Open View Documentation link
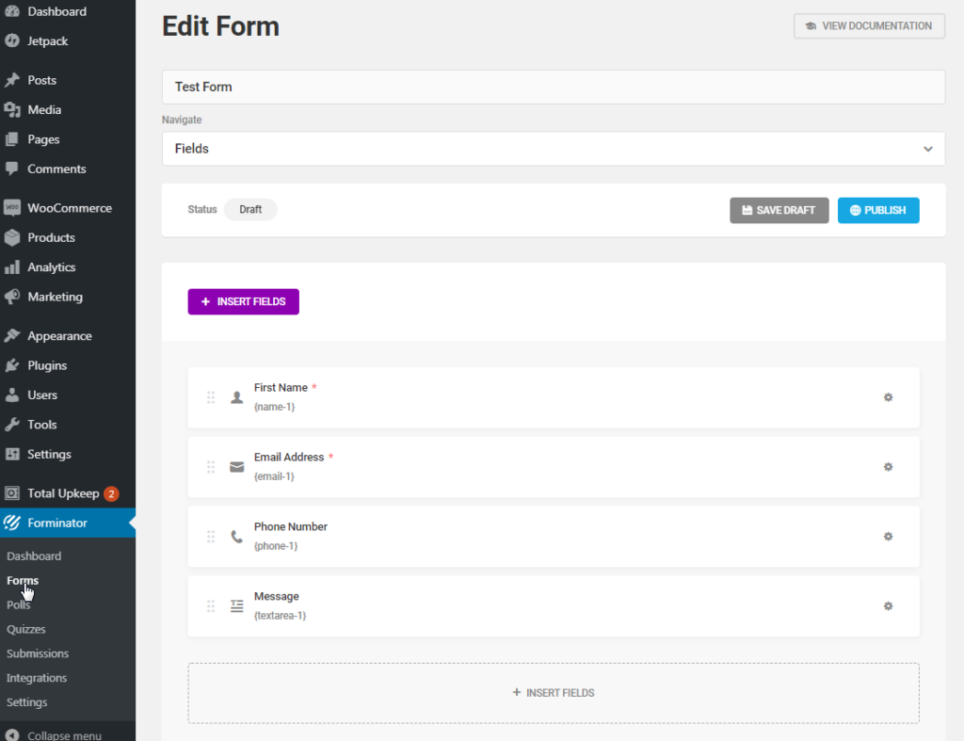The height and width of the screenshot is (741, 964). 868,25
